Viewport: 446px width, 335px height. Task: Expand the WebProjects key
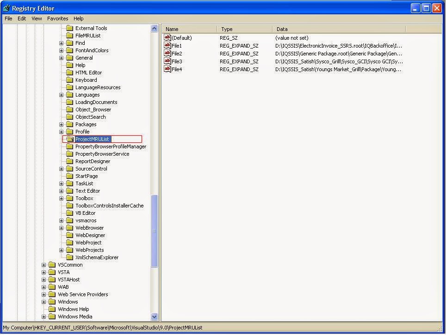coord(61,250)
